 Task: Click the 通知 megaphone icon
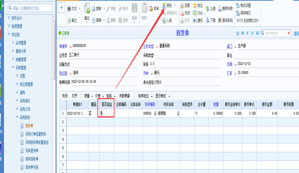pos(195,20)
